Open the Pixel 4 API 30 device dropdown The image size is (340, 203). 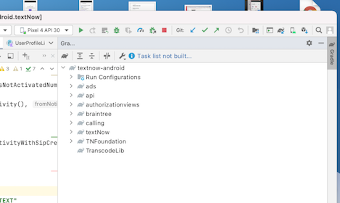44,30
